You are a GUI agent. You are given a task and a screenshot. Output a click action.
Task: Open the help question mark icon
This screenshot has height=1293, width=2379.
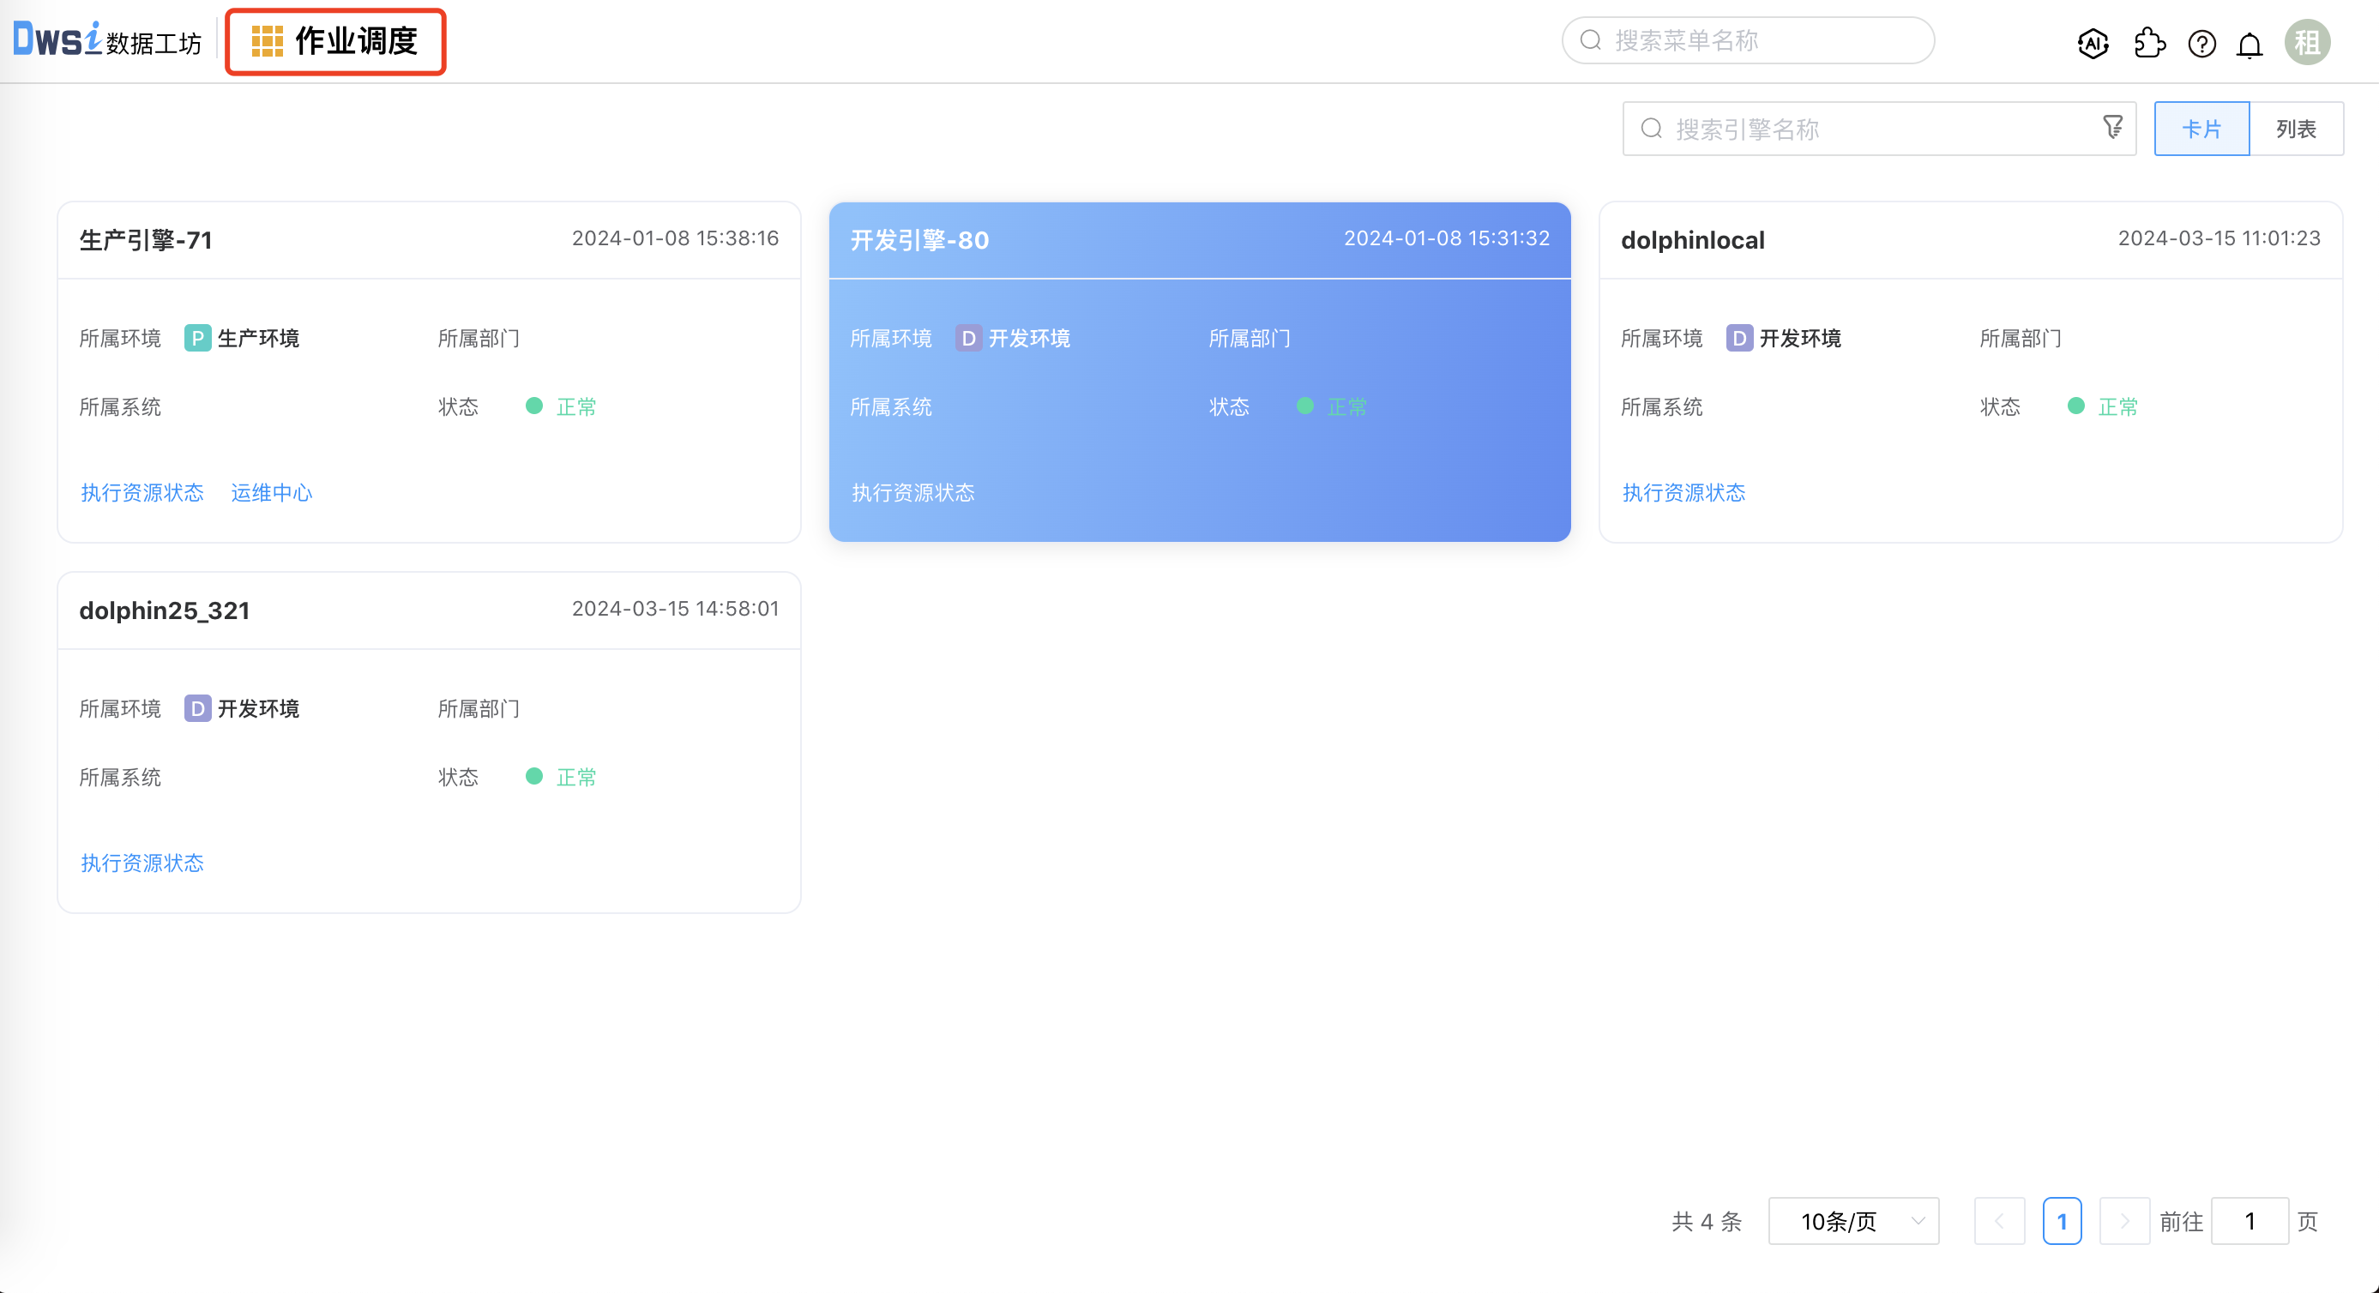tap(2201, 44)
